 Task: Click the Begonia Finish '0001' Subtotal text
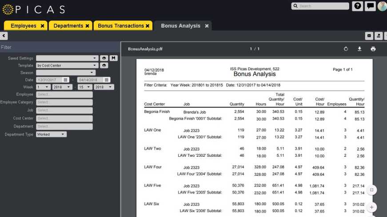point(195,119)
